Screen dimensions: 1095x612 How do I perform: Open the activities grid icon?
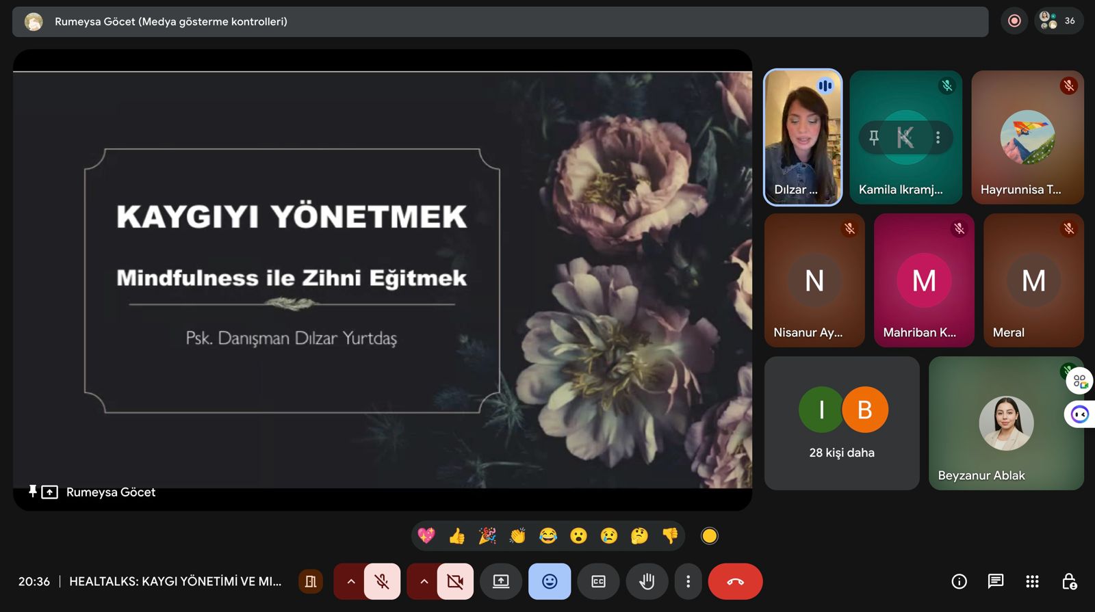tap(1032, 581)
